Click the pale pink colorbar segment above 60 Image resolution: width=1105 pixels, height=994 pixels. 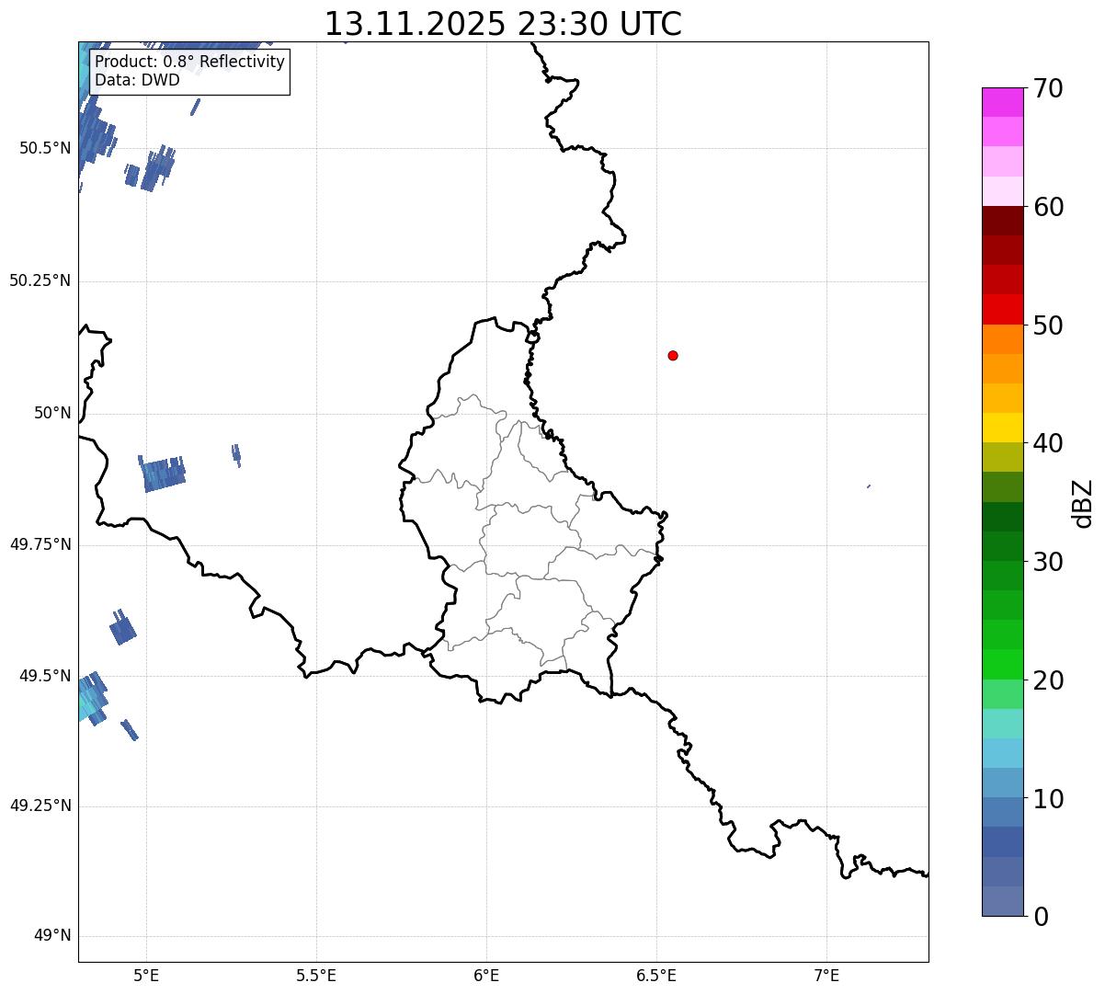[1002, 191]
